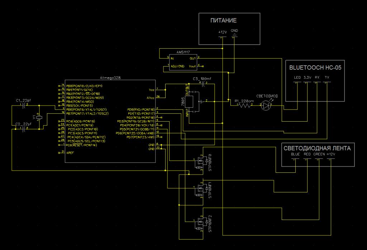
Task: Click the +12V pin in ПИТАНИЕ block
Action: (x=223, y=33)
